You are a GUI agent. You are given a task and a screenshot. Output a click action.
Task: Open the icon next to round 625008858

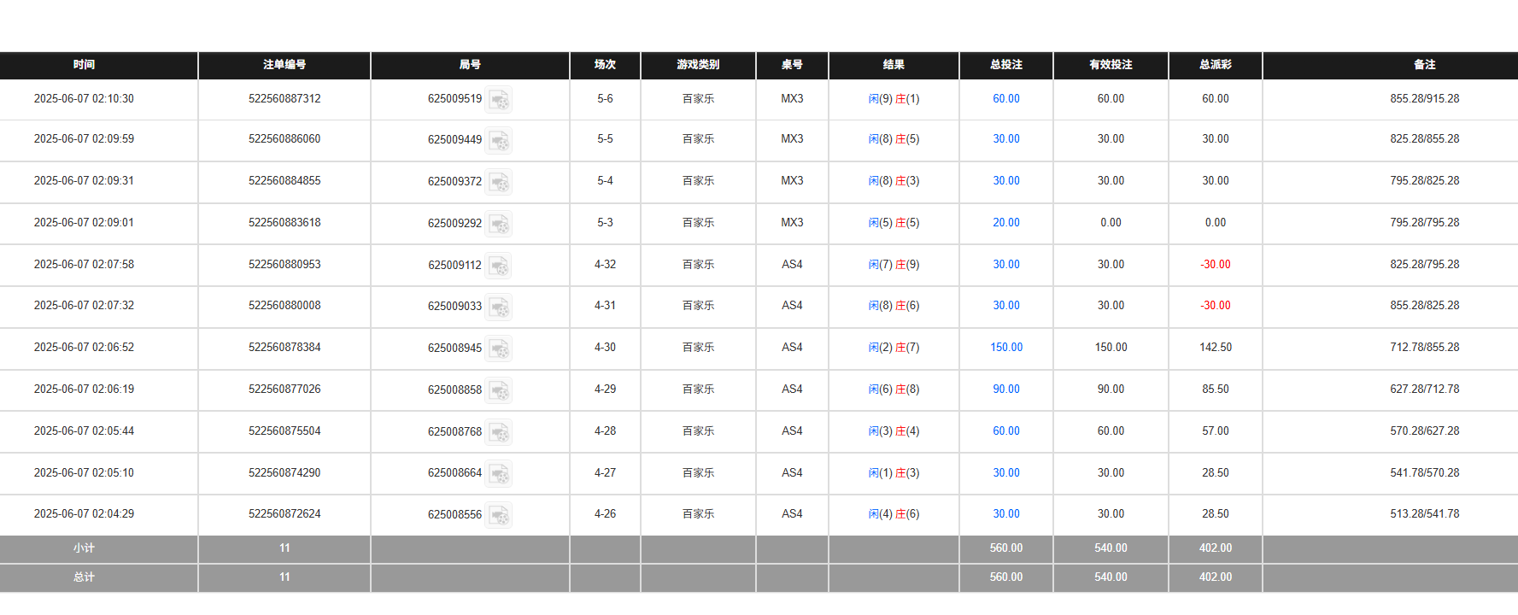click(x=499, y=390)
